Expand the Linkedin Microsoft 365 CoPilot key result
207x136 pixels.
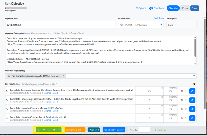[7, 109]
